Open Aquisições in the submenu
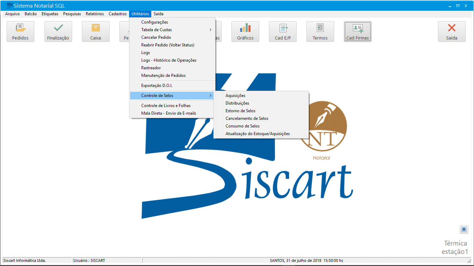Image resolution: width=474 pixels, height=266 pixels. [x=261, y=96]
